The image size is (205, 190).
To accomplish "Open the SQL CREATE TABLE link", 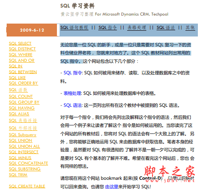I will [27, 186].
